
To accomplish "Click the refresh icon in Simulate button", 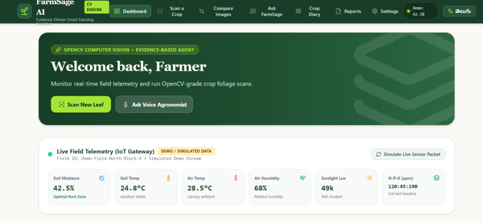I will 379,154.
